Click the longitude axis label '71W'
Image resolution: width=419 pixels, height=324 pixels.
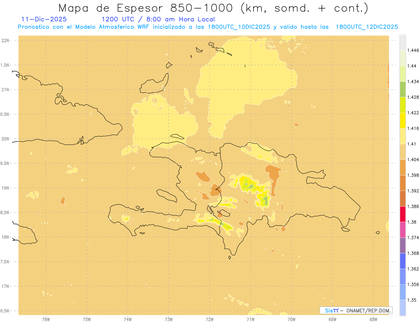tap(250, 319)
